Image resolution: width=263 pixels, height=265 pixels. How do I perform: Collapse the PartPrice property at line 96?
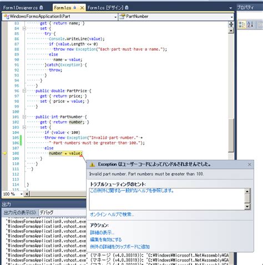click(x=24, y=91)
